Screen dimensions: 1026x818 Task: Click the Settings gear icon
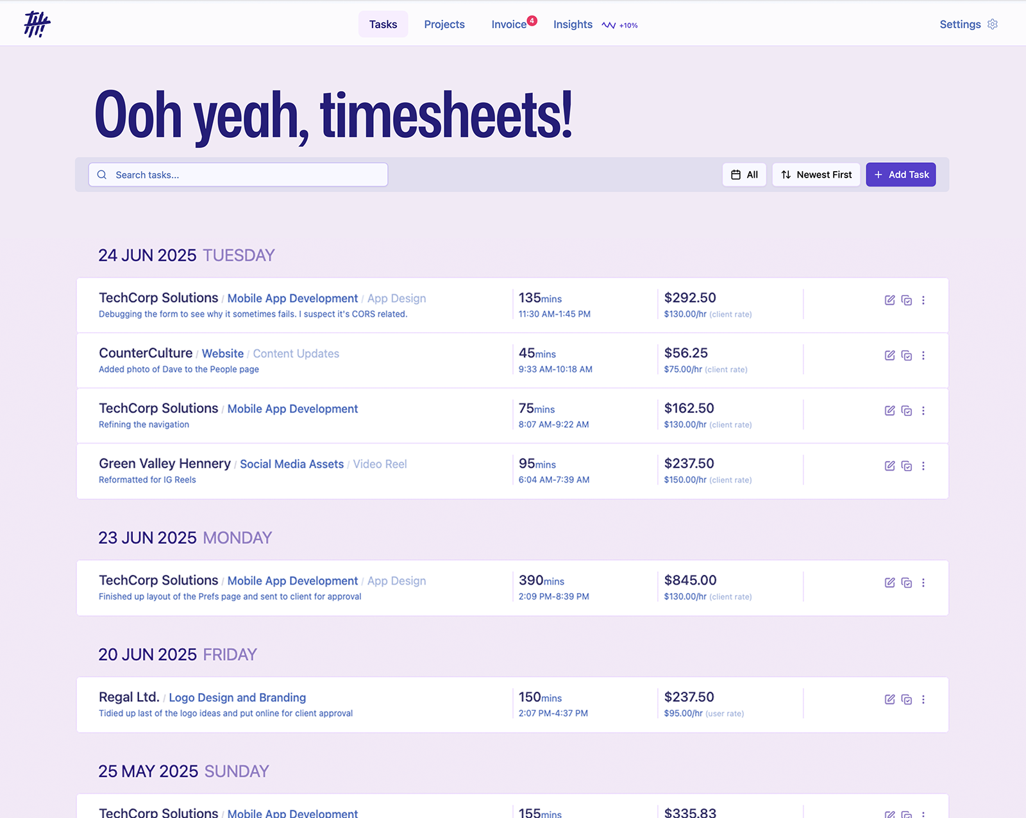992,24
